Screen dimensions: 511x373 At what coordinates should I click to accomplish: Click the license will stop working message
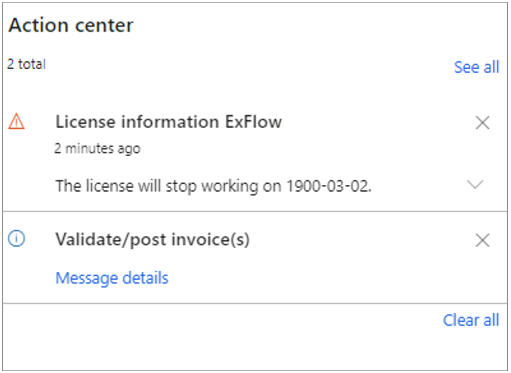pyautogui.click(x=214, y=186)
